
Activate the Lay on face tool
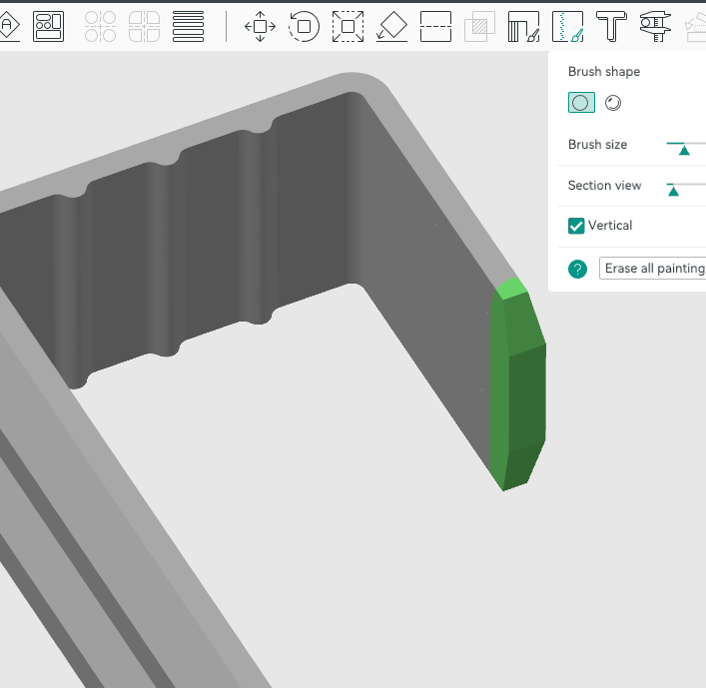391,26
